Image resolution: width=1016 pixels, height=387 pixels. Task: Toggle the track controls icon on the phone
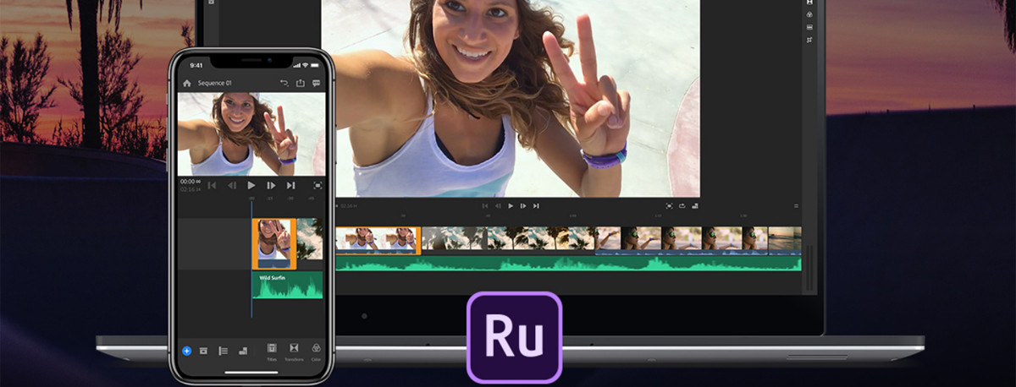224,350
